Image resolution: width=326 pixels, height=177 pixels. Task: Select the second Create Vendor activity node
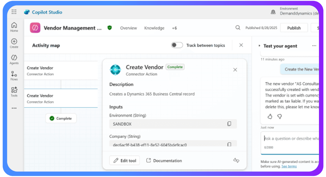(x=61, y=98)
